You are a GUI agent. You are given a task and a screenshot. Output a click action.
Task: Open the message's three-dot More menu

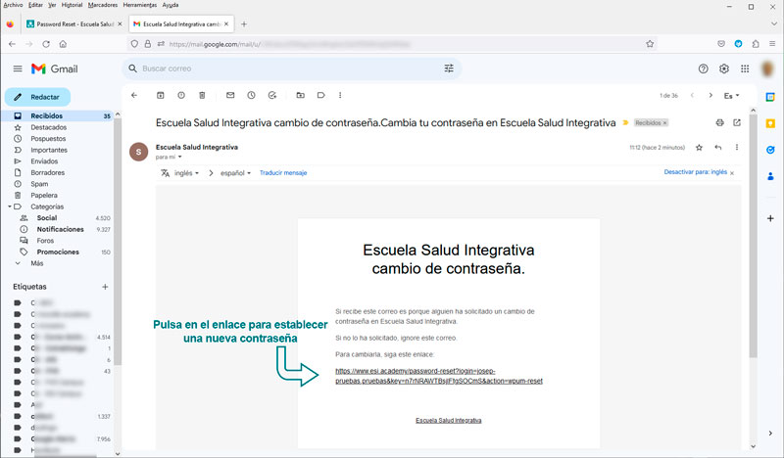click(737, 148)
